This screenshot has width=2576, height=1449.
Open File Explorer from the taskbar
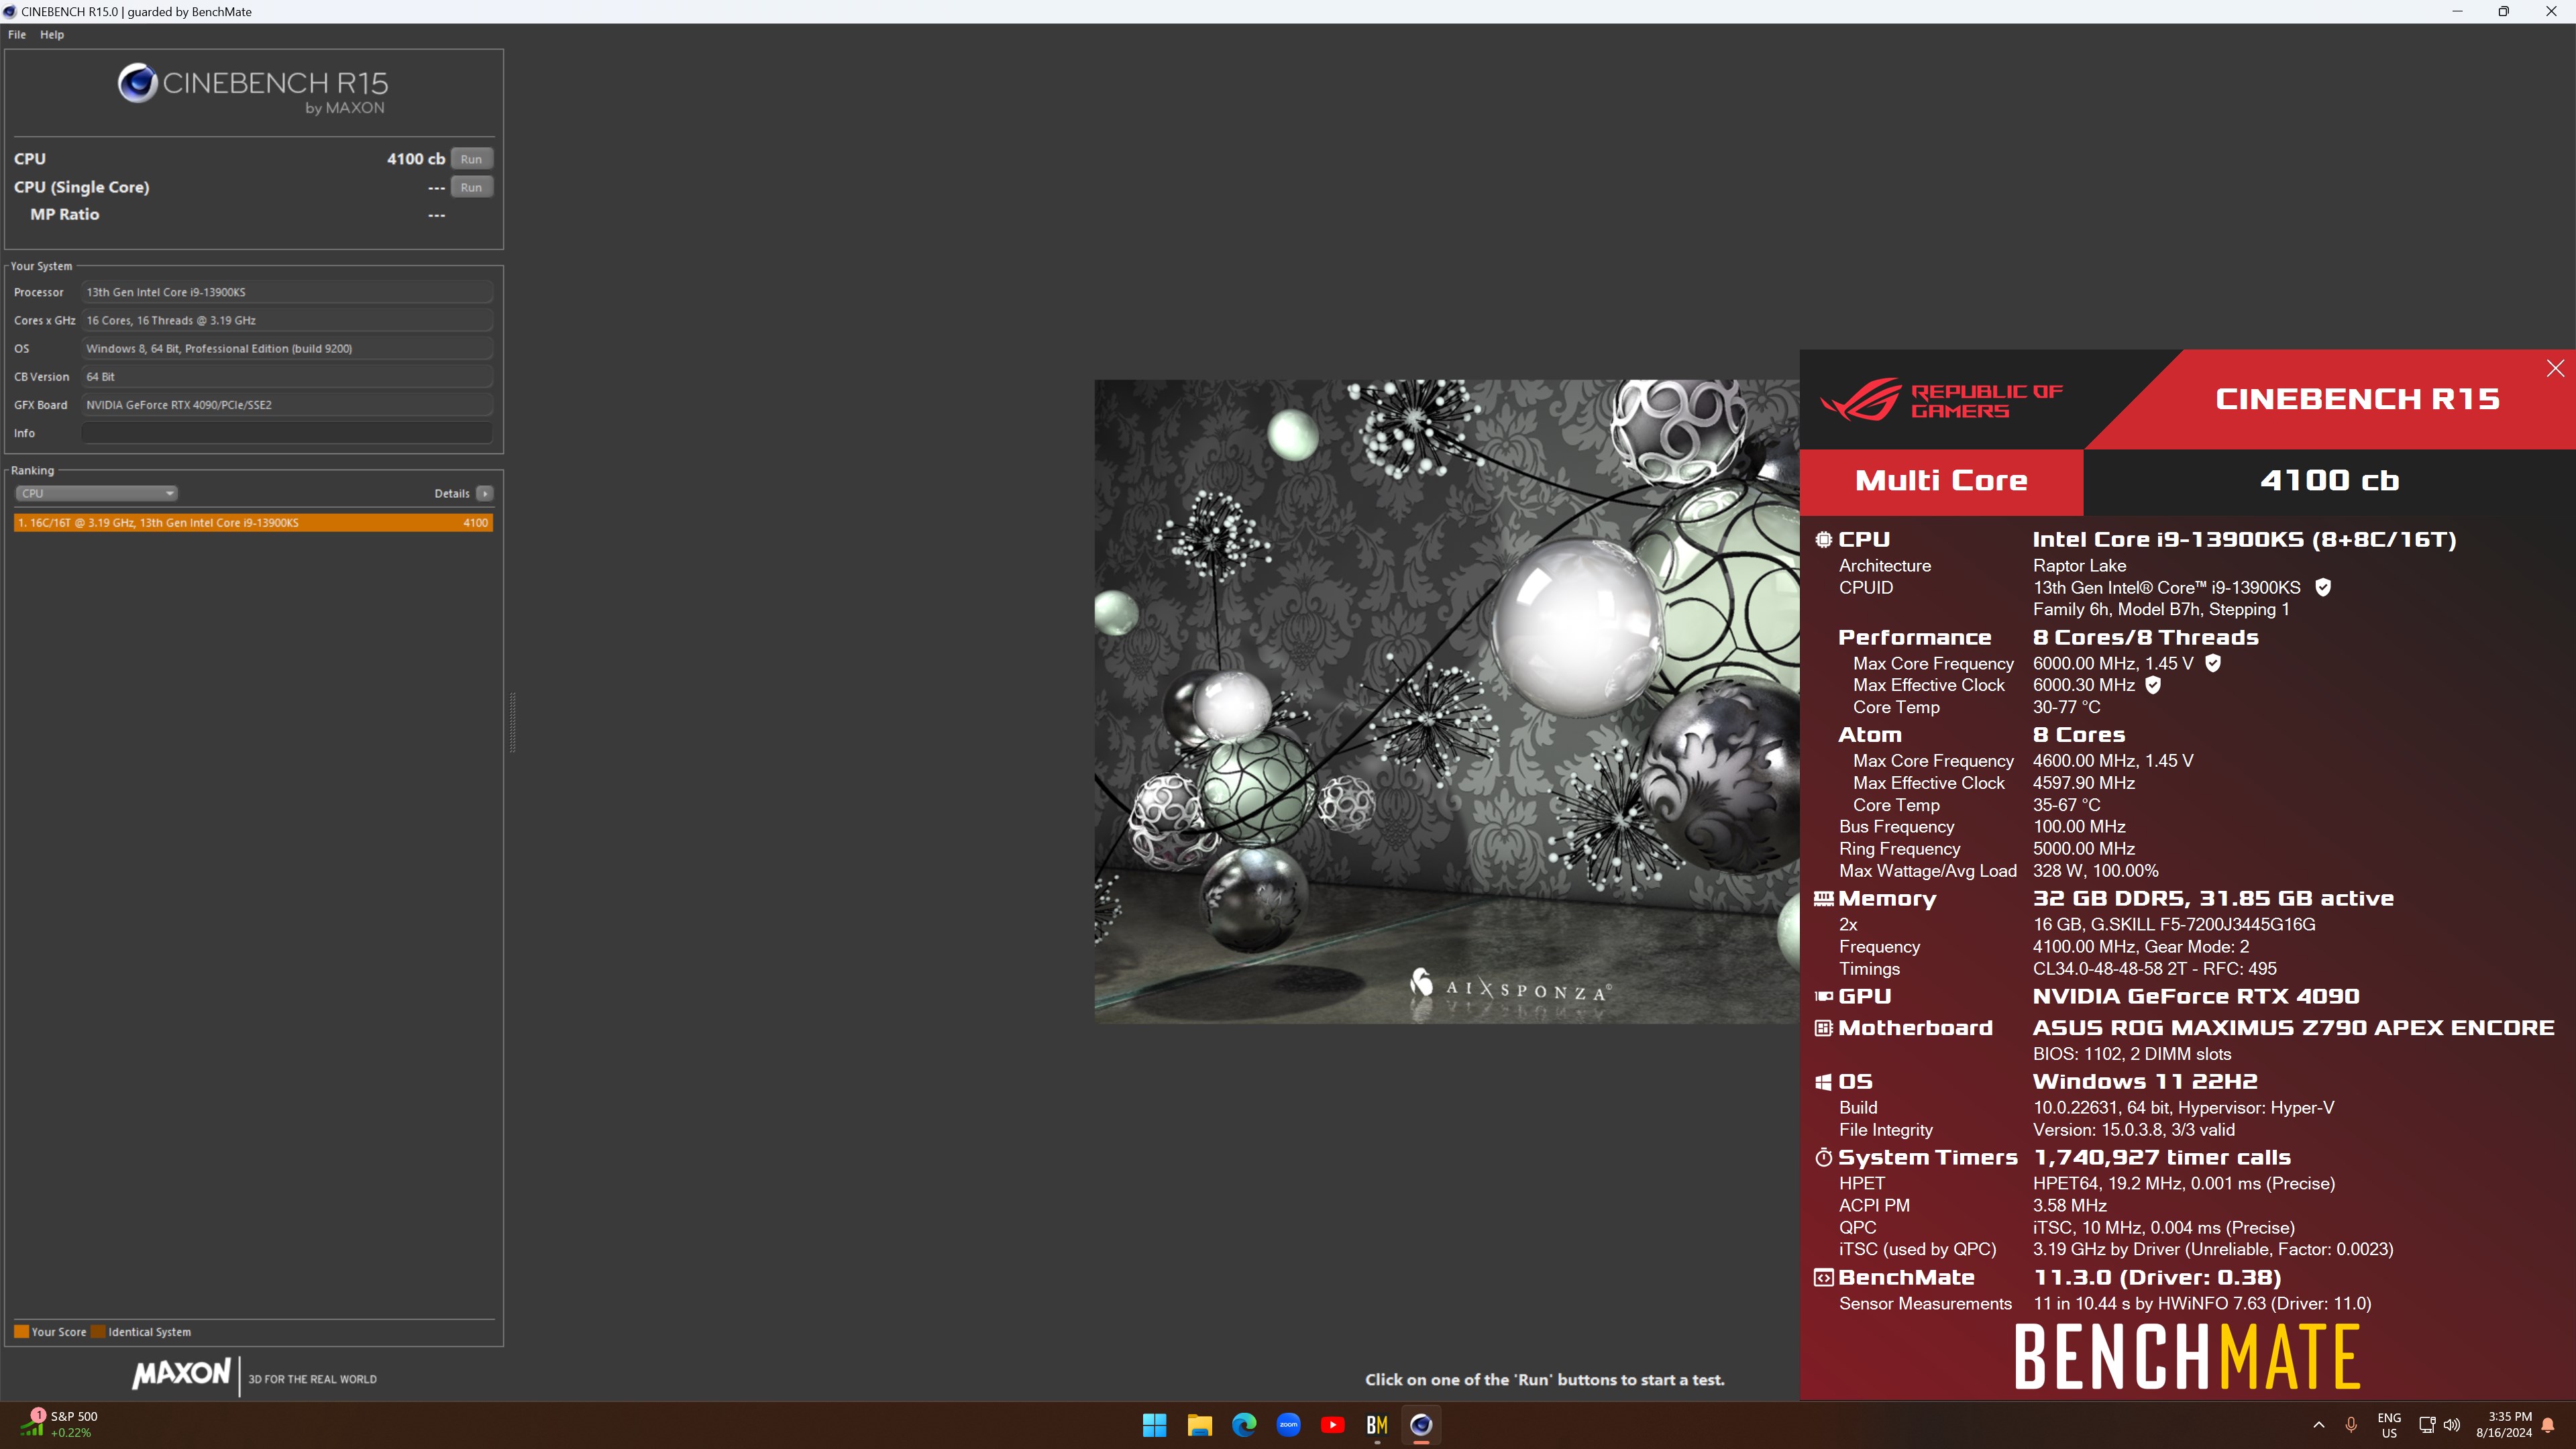click(x=1199, y=1425)
